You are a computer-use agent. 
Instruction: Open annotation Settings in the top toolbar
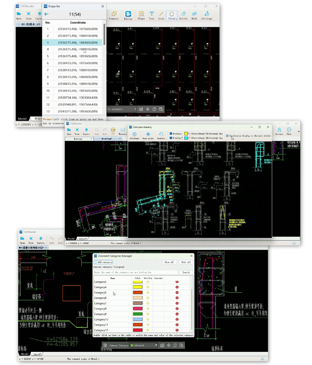[207, 16]
